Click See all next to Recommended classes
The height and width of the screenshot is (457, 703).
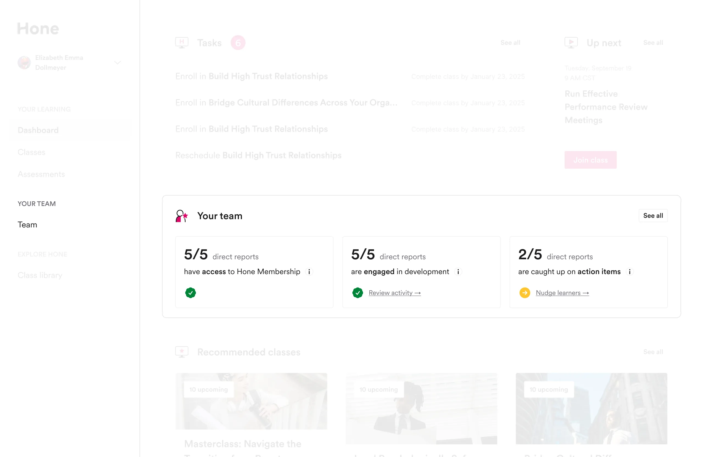[x=653, y=352]
